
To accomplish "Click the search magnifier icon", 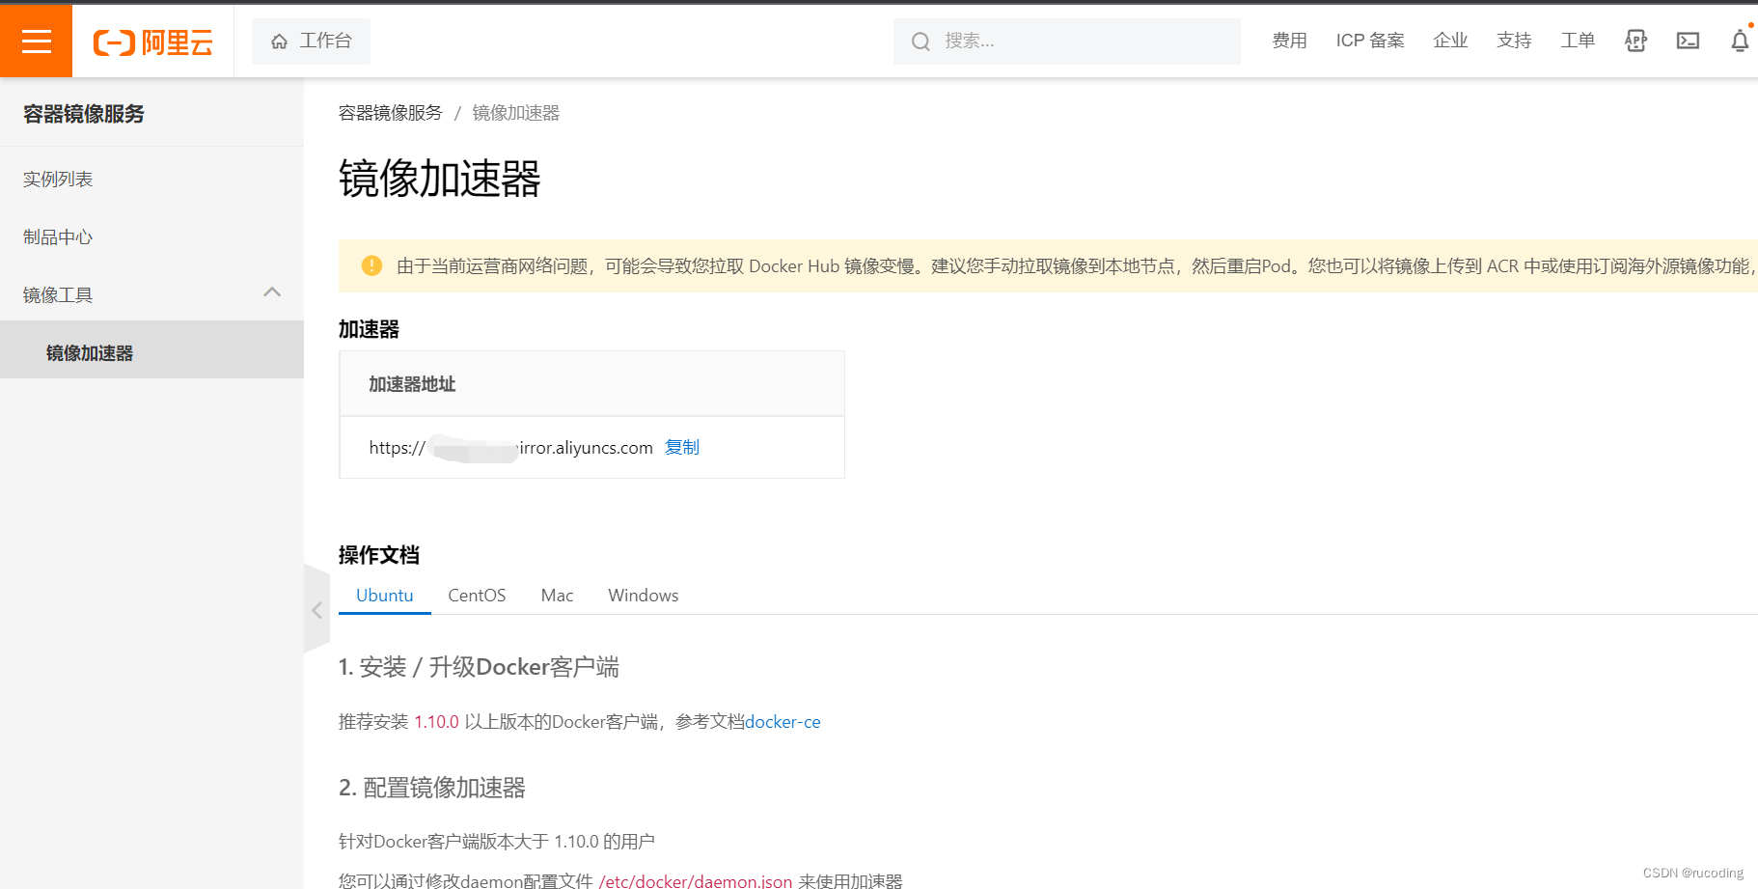I will point(920,41).
